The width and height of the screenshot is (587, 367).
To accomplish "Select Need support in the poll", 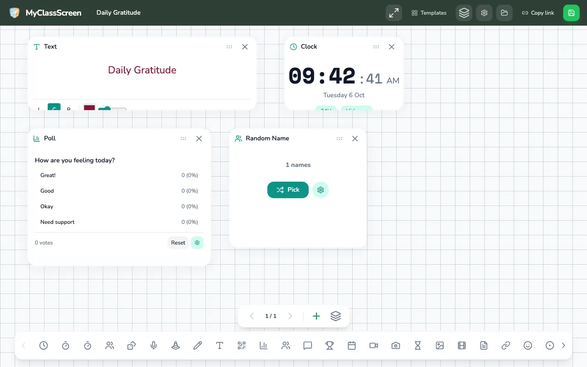I will [x=119, y=222].
